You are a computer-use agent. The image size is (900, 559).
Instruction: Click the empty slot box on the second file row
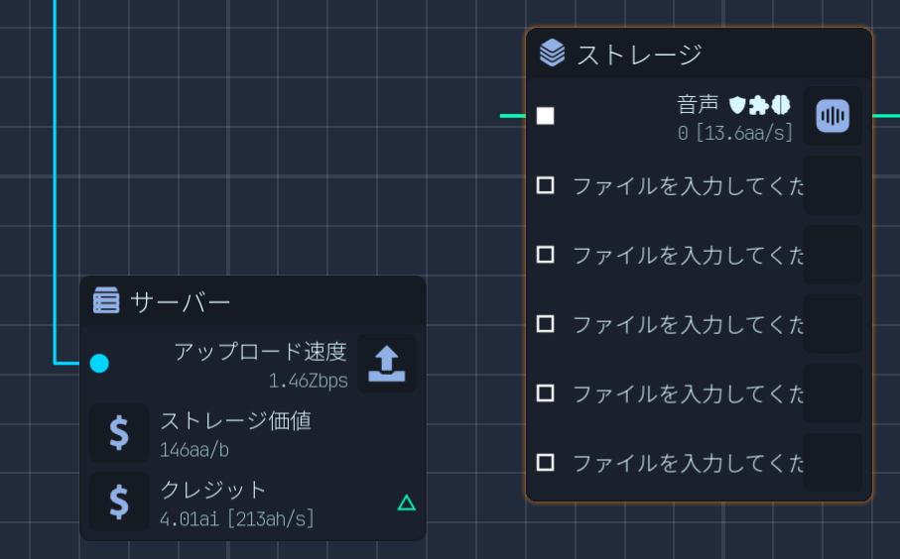pos(833,255)
